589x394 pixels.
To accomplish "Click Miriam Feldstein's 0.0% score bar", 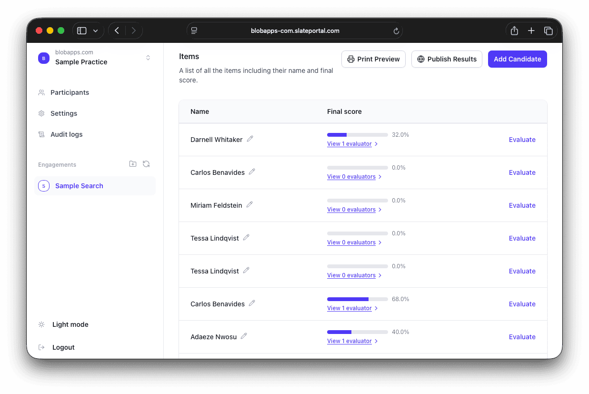I will pyautogui.click(x=358, y=201).
